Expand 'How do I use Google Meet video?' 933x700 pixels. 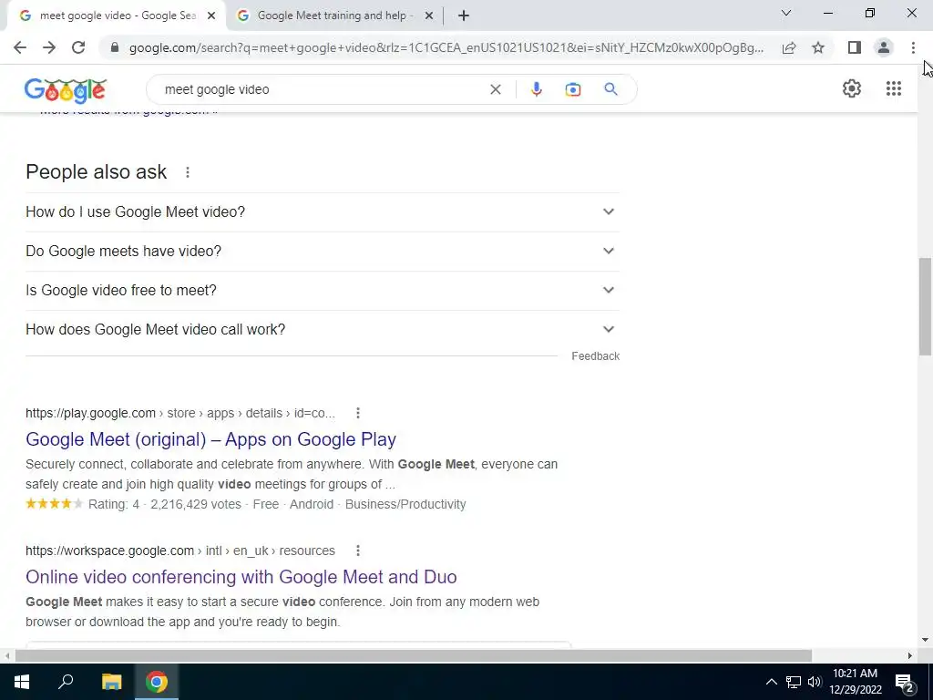click(323, 211)
